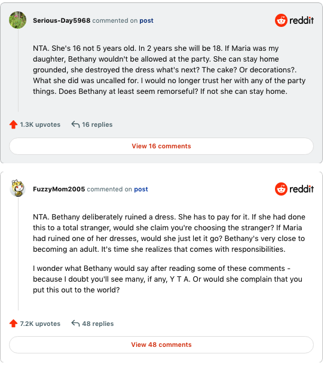The width and height of the screenshot is (324, 366).
Task: Click the reddit logo in first comment
Action: point(294,20)
